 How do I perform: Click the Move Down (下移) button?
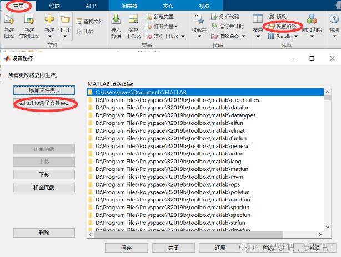[x=44, y=174]
